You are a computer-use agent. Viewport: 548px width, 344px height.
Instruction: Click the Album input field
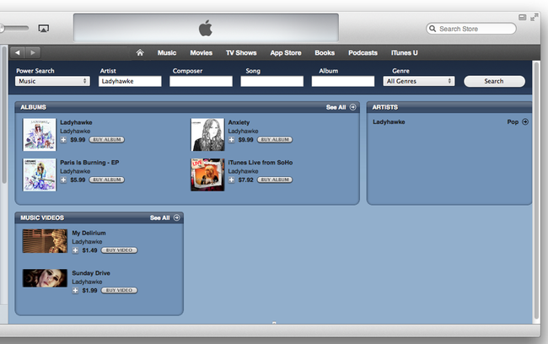[343, 81]
